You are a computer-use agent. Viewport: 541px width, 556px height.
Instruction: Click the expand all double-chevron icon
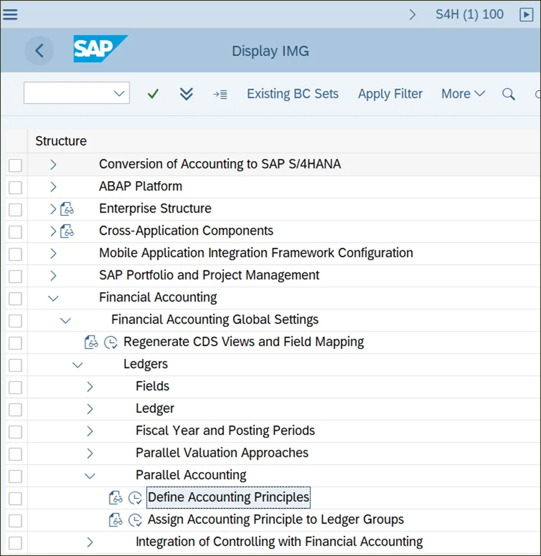point(186,94)
